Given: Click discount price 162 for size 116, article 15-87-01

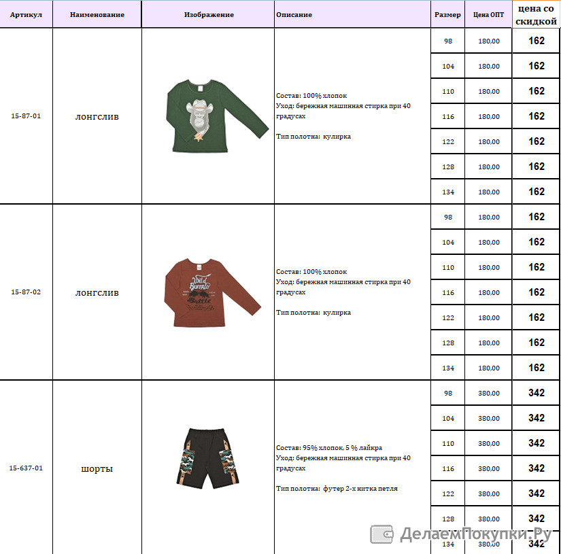Looking at the screenshot, I should click(536, 116).
